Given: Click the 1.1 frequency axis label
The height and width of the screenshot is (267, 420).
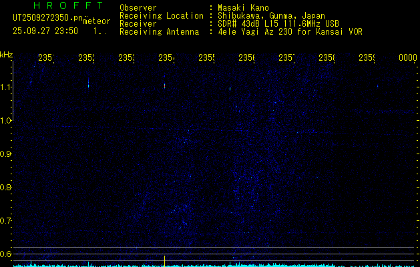Looking at the screenshot, I should (x=5, y=87).
